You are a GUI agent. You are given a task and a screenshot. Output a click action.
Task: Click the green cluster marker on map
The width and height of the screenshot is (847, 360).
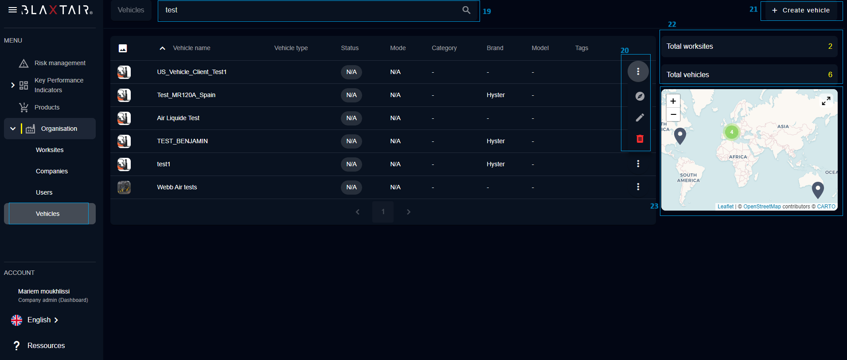click(x=731, y=132)
